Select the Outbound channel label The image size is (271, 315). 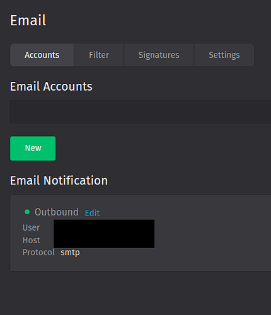pos(57,212)
